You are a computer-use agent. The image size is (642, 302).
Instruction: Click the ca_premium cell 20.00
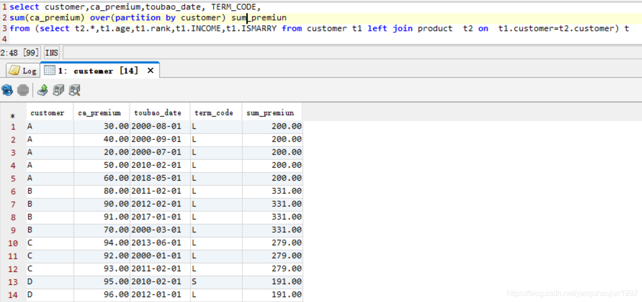pos(102,152)
